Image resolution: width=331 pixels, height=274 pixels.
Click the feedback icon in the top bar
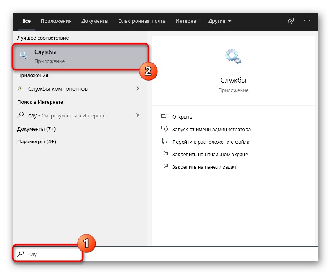pyautogui.click(x=291, y=21)
